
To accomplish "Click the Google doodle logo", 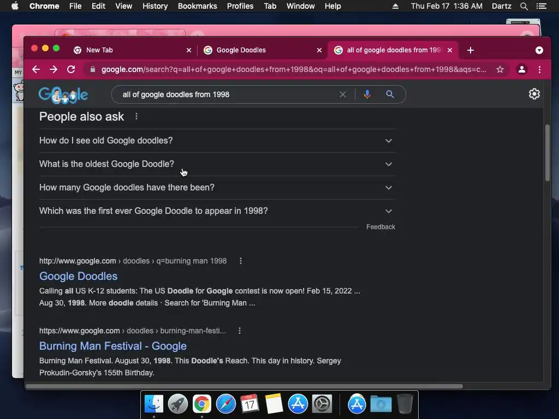I will (x=63, y=95).
